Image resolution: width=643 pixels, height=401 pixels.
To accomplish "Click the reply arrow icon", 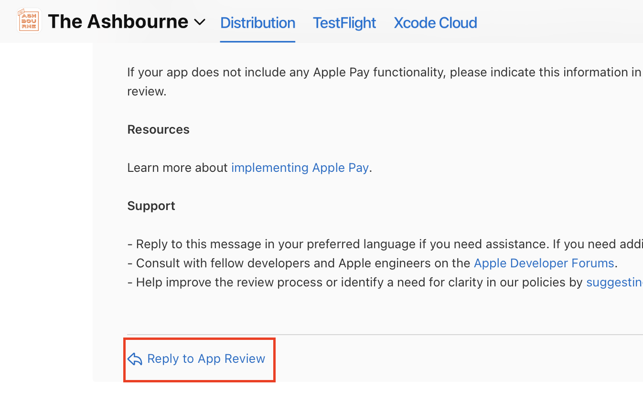I will pos(135,359).
